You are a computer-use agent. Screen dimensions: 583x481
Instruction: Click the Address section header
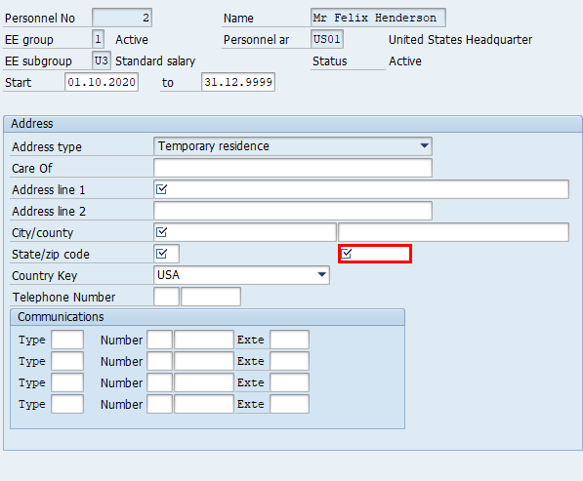(293, 124)
